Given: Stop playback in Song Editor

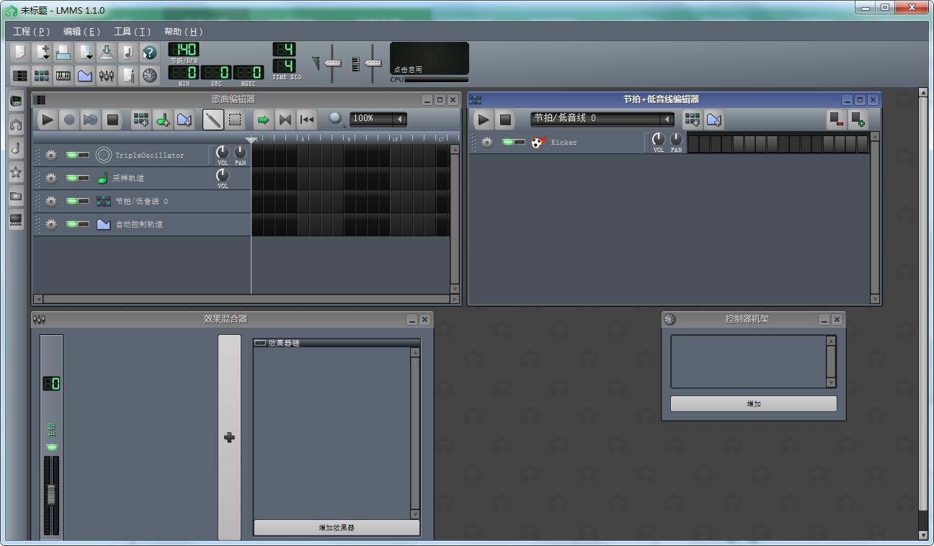Looking at the screenshot, I should pos(112,120).
